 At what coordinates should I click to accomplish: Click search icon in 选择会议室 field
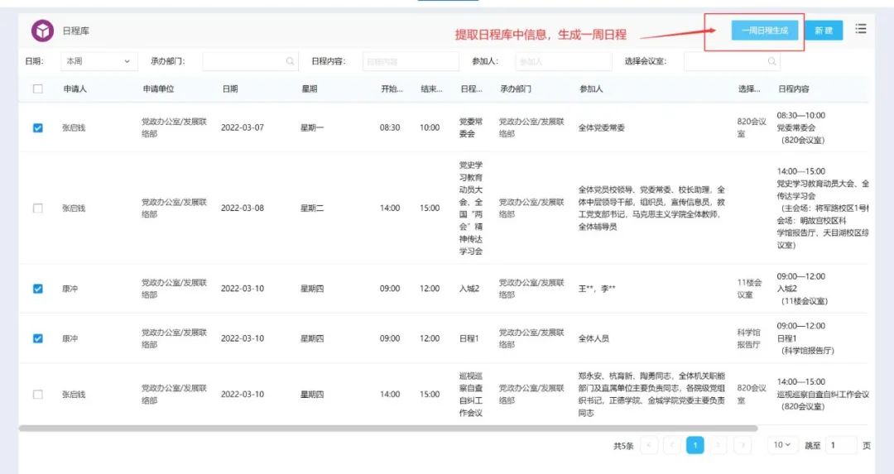771,61
